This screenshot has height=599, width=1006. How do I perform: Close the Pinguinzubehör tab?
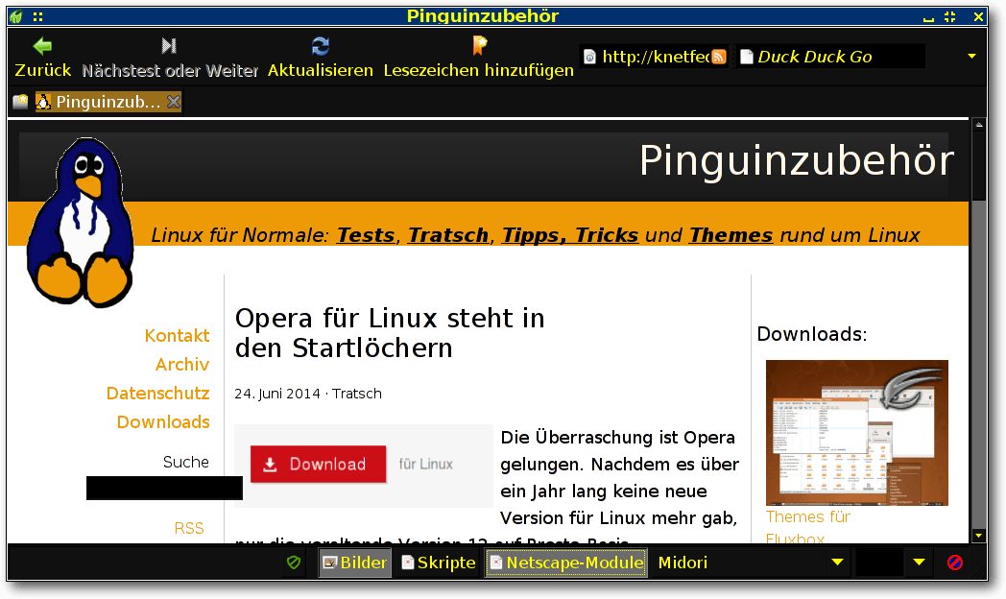(173, 102)
